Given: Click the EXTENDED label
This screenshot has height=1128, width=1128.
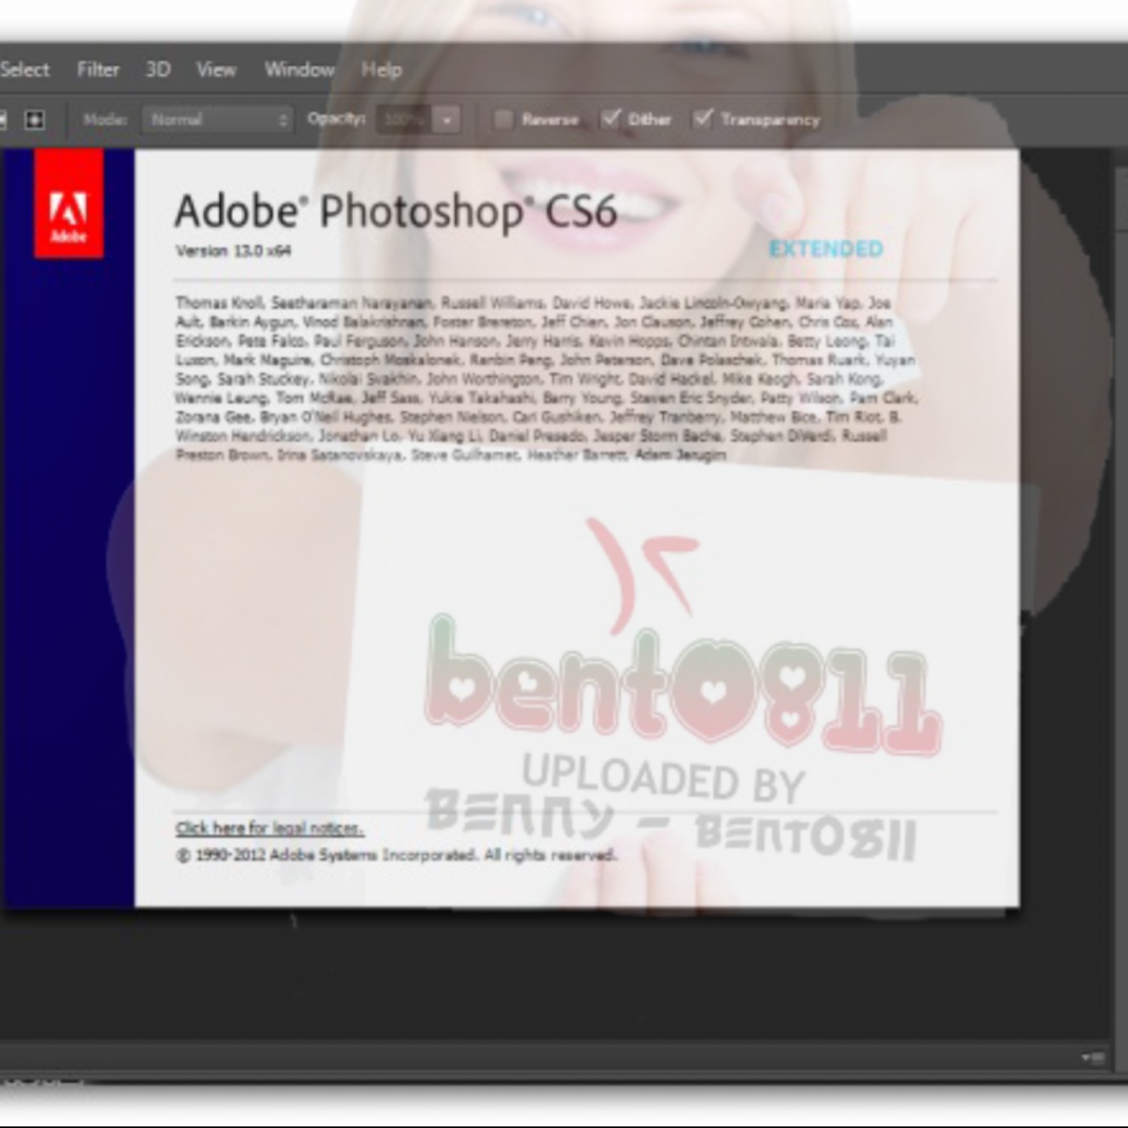Looking at the screenshot, I should (826, 249).
